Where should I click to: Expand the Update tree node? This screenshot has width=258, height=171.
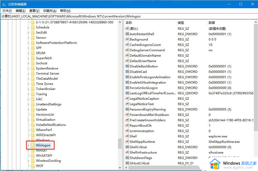(x=28, y=109)
